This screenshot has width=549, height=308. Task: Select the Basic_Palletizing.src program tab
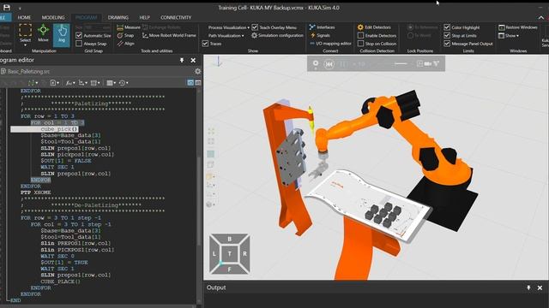[x=25, y=71]
